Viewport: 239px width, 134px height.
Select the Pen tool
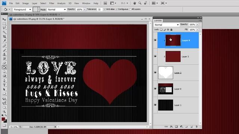[x=4, y=81]
